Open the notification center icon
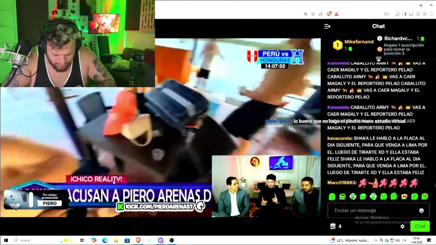 coord(429,240)
